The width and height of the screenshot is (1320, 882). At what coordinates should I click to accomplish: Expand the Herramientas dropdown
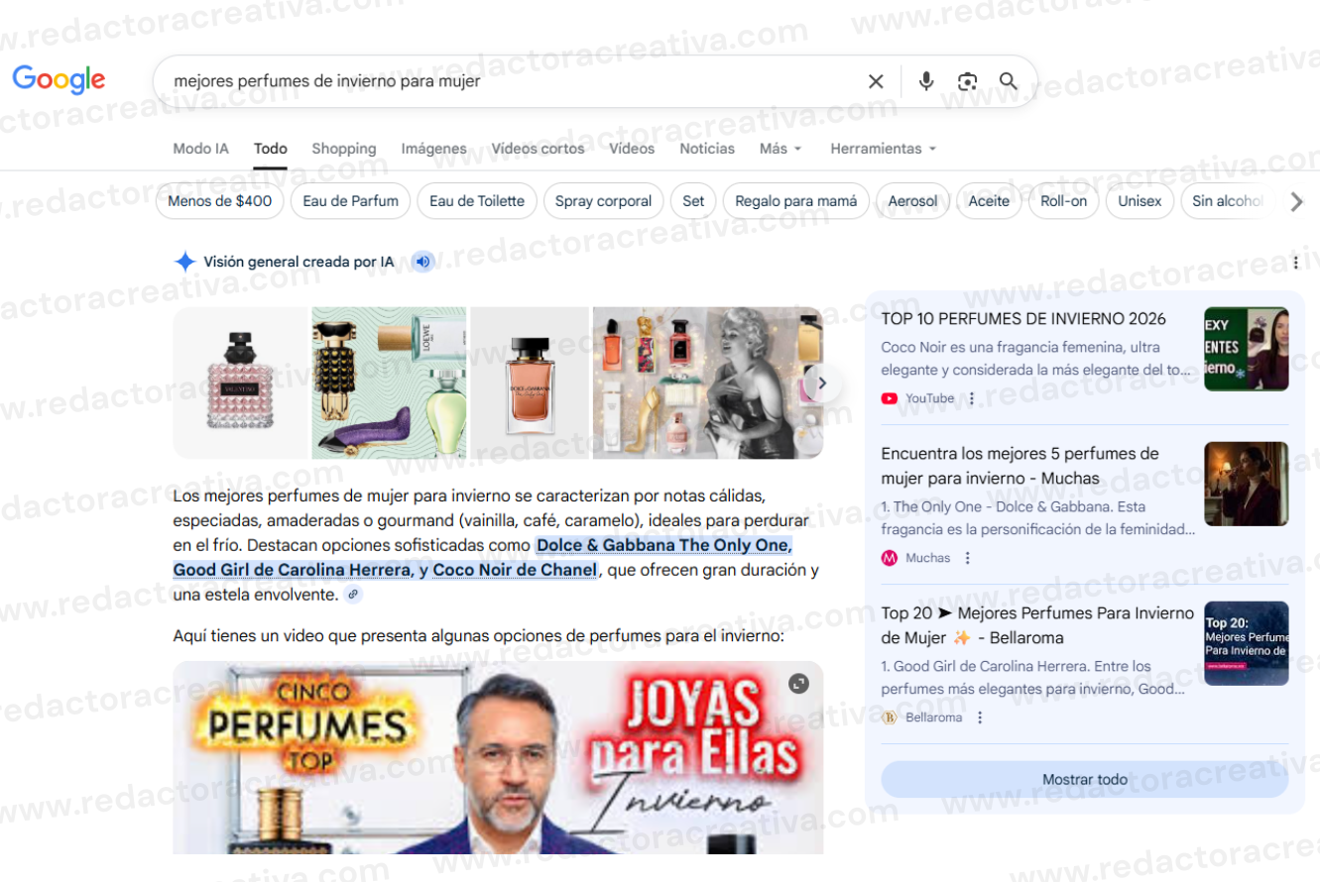[x=883, y=149]
